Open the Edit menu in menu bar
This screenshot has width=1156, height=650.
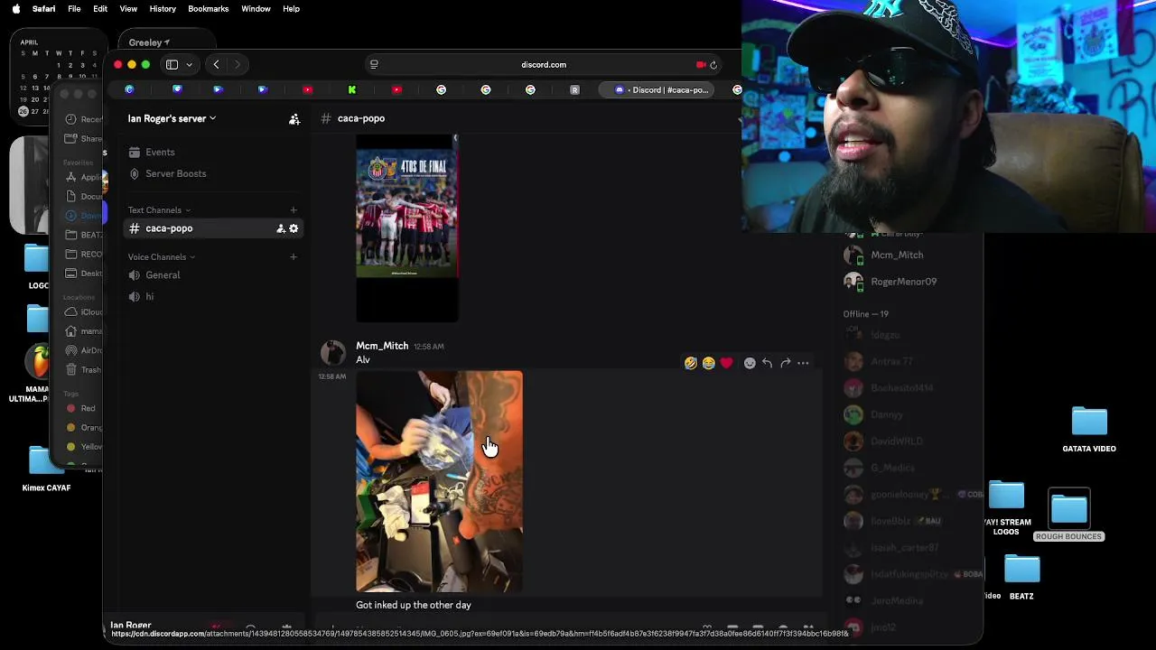coord(100,9)
